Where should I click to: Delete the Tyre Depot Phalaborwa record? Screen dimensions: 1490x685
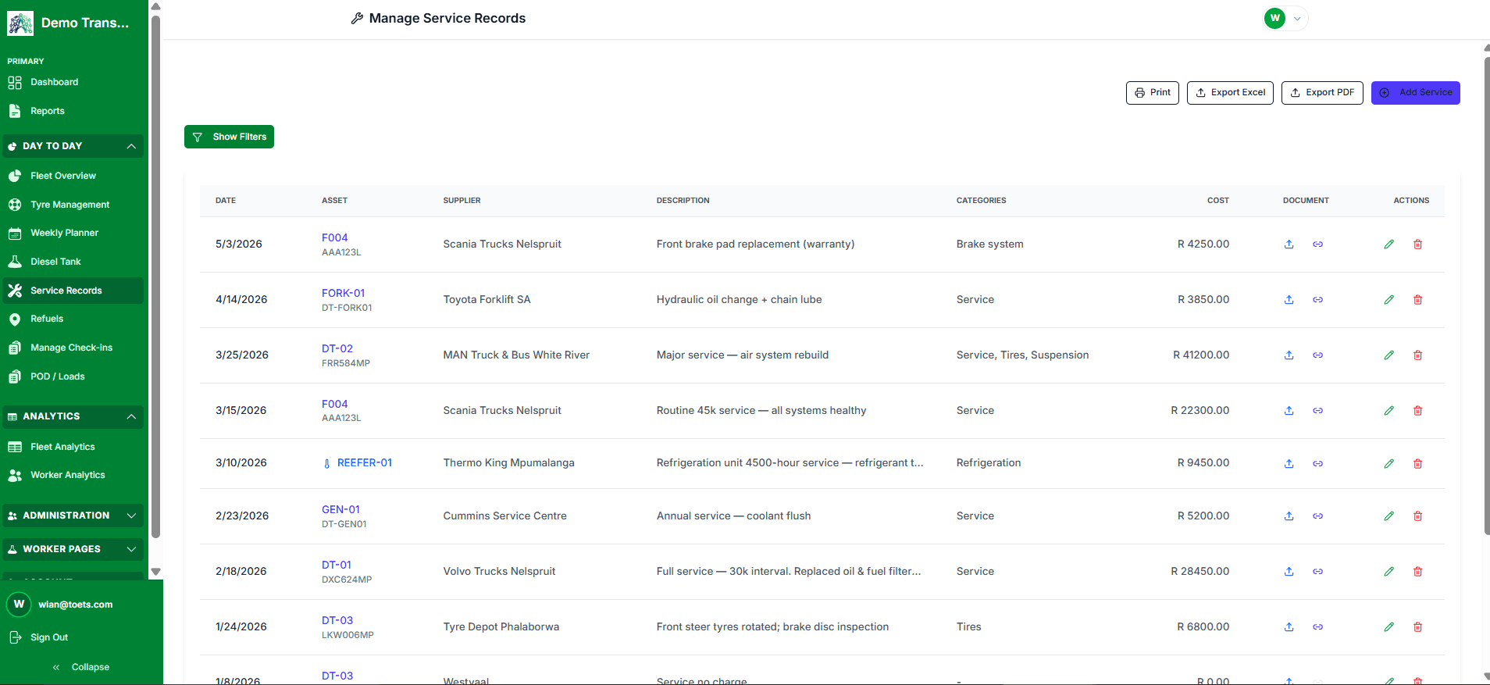tap(1418, 627)
